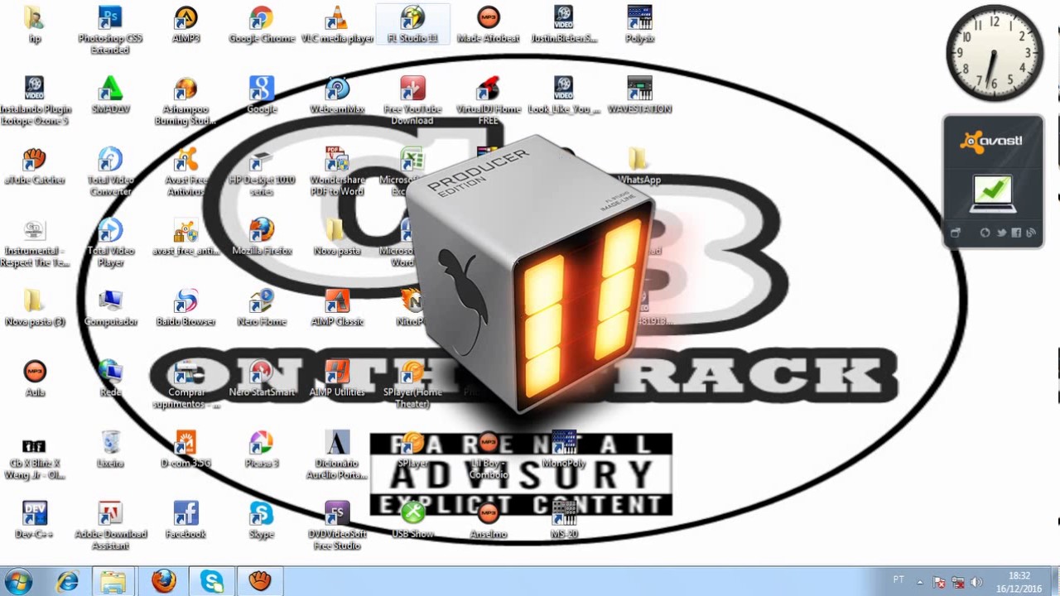Launch Dev-C++ desktop shortcut
Viewport: 1060px width, 596px height.
35,519
